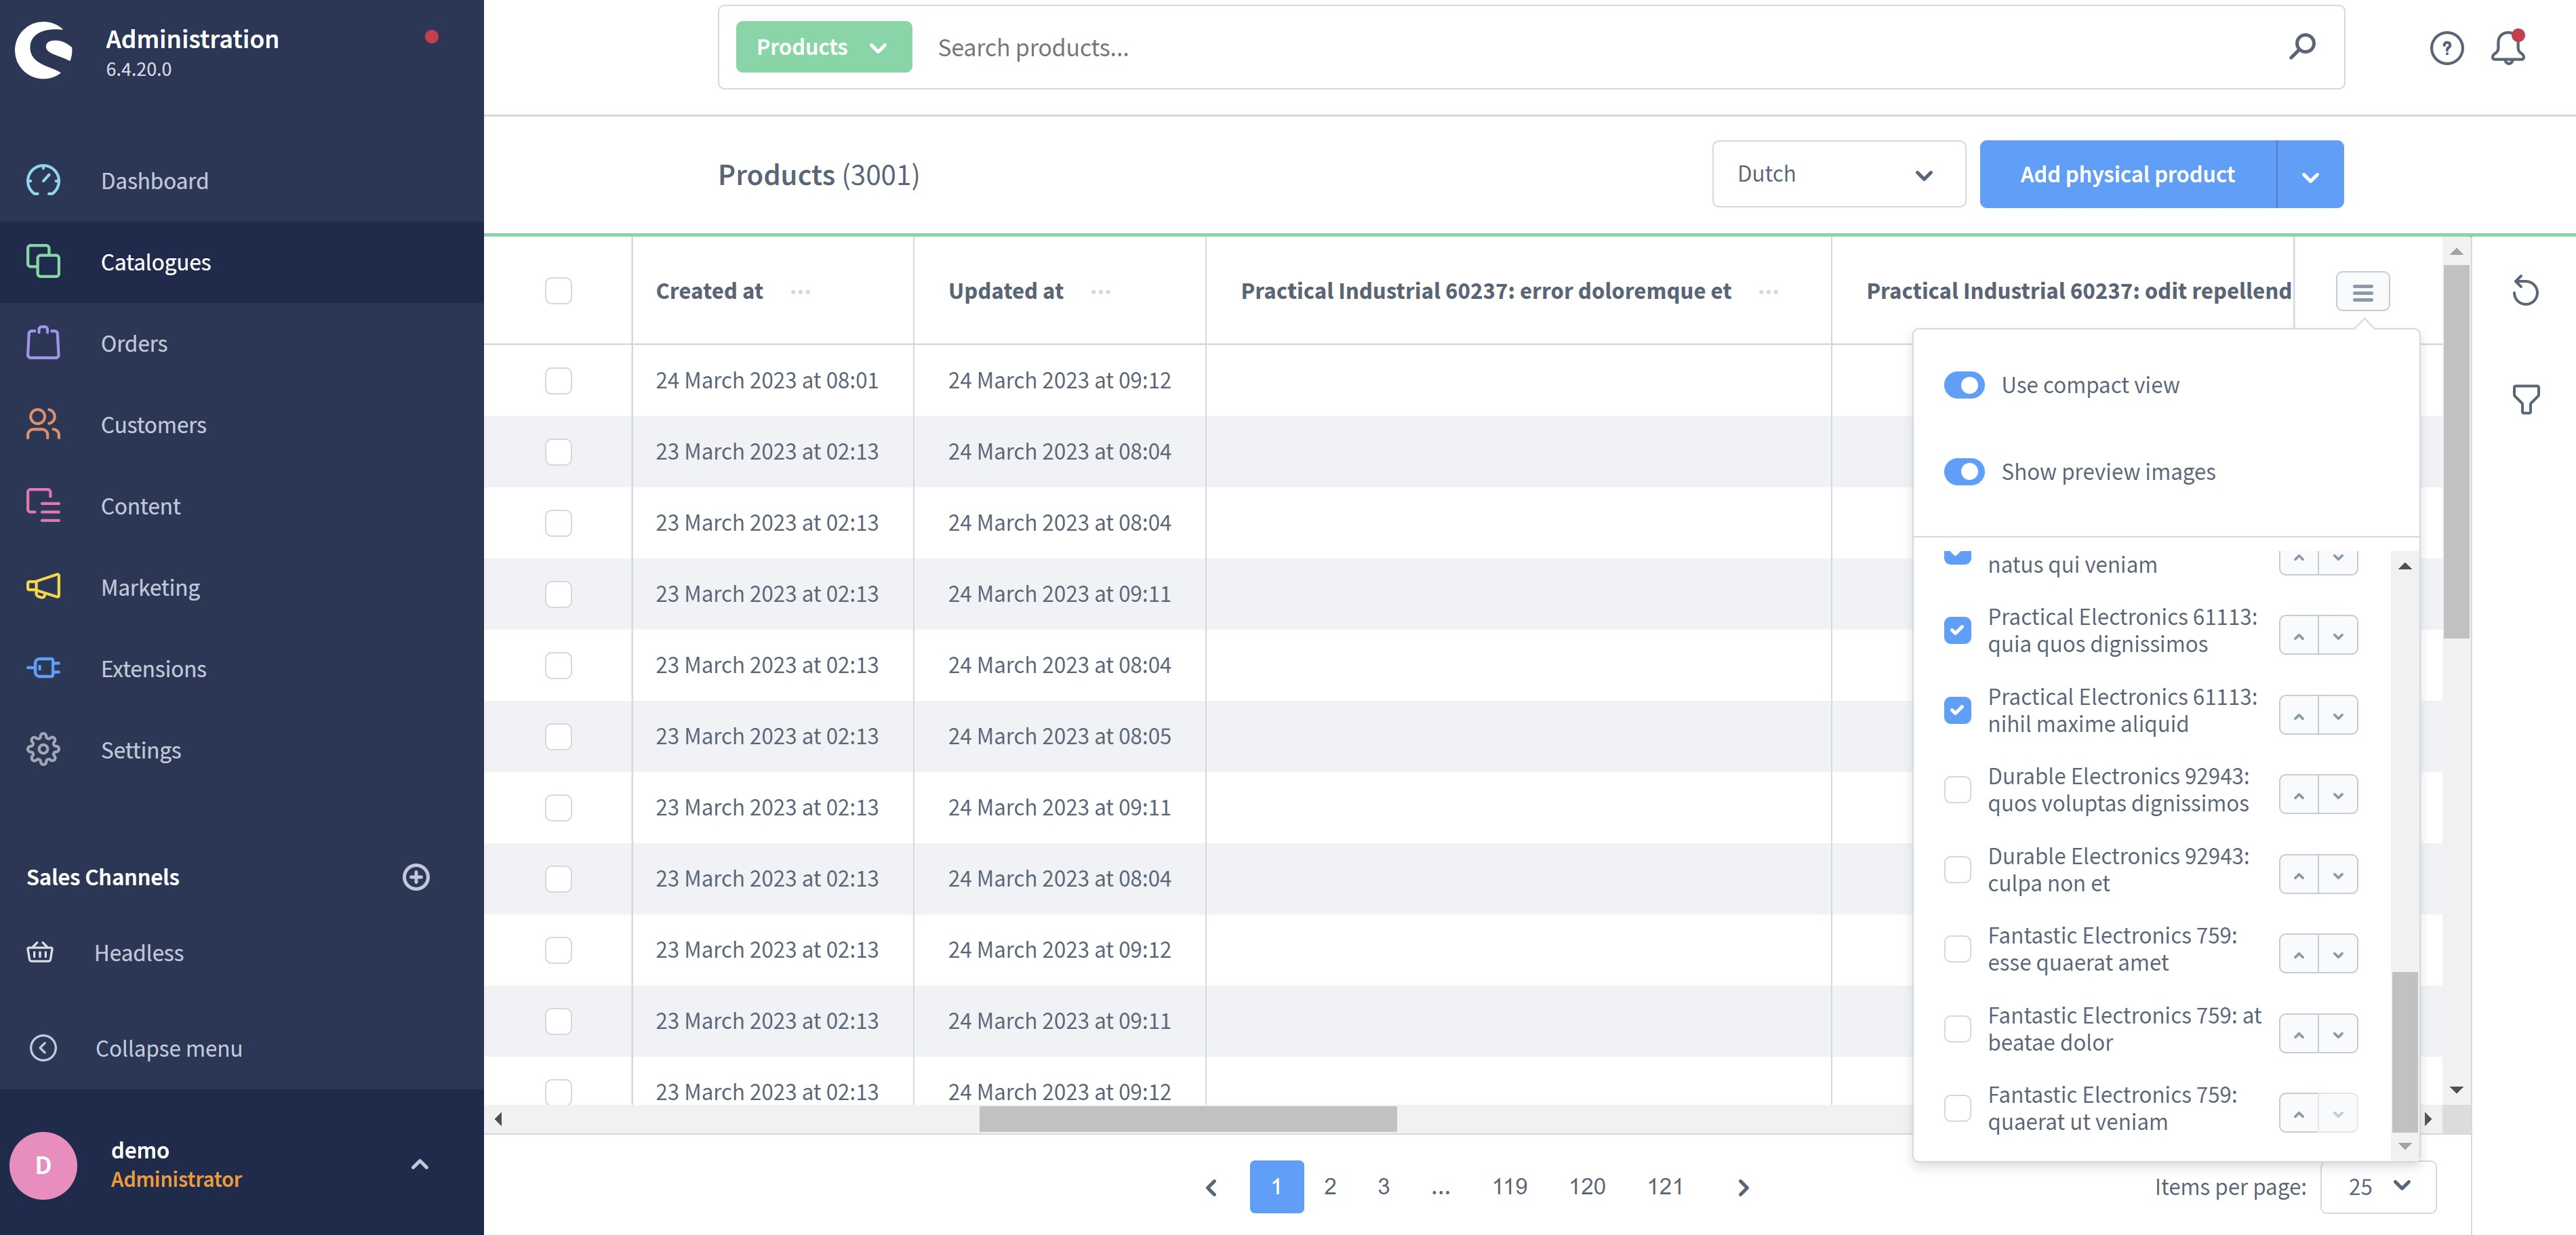This screenshot has height=1235, width=2576.
Task: Open Items per page 25 dropdown
Action: 2378,1187
